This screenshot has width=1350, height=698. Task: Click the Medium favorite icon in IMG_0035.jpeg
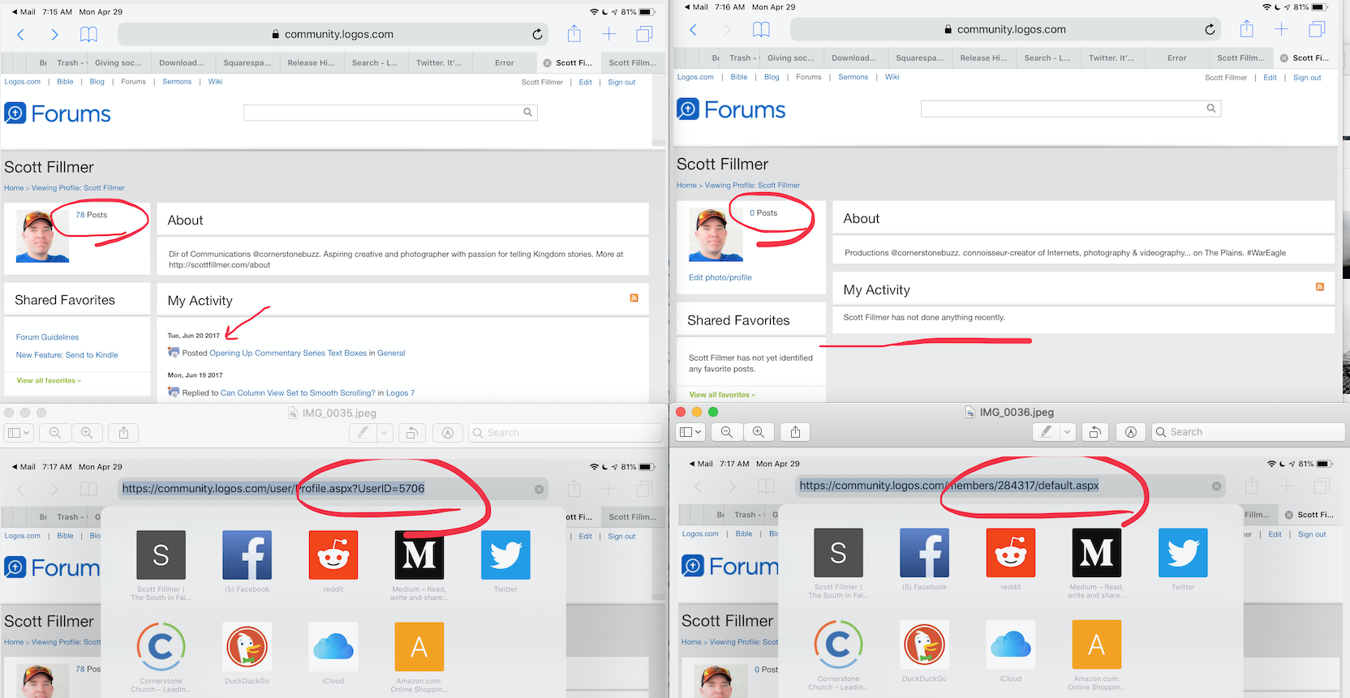pyautogui.click(x=419, y=555)
